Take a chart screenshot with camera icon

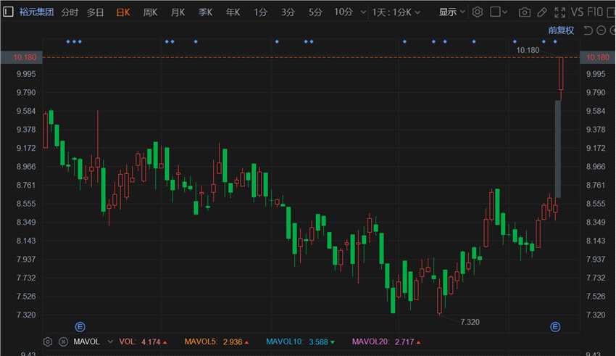(524, 12)
